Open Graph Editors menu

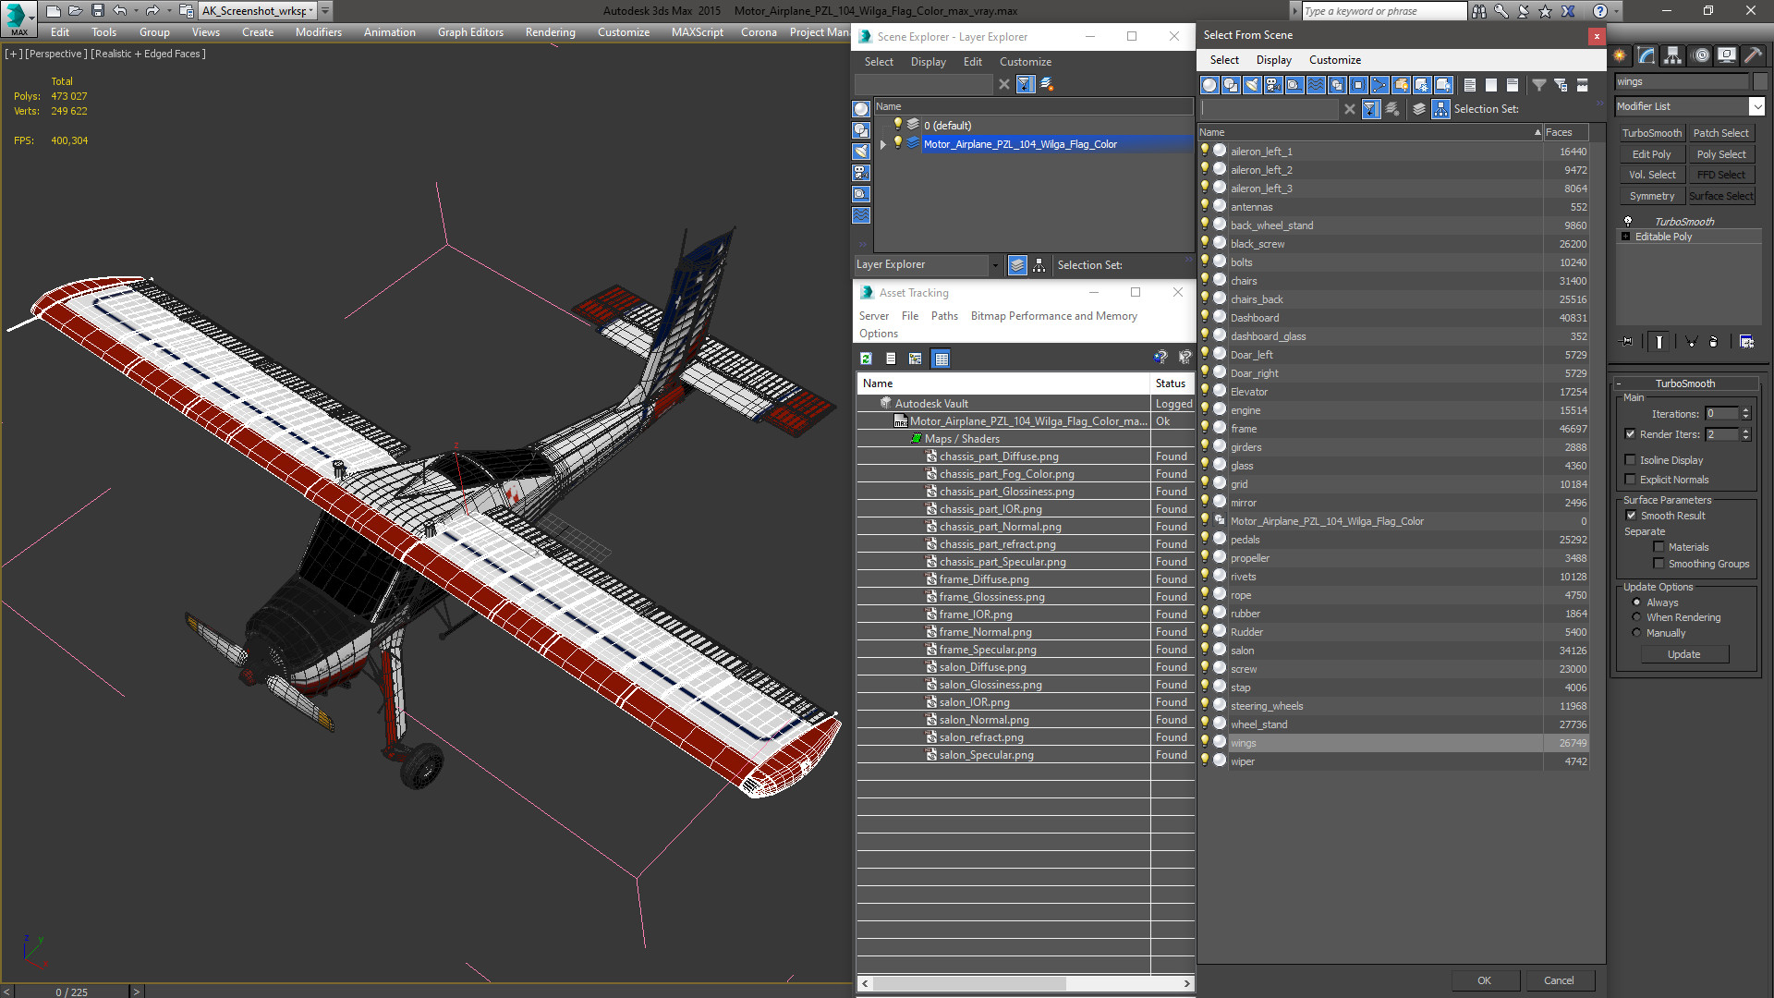(x=470, y=32)
